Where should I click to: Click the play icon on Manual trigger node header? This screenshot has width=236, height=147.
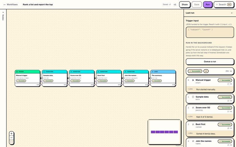click(17, 72)
